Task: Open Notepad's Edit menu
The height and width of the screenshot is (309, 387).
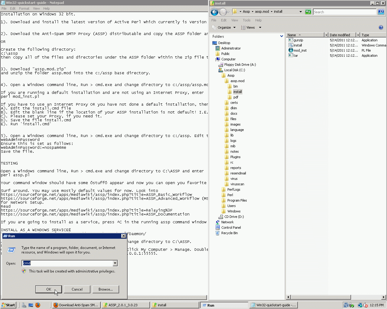Action: click(13, 8)
